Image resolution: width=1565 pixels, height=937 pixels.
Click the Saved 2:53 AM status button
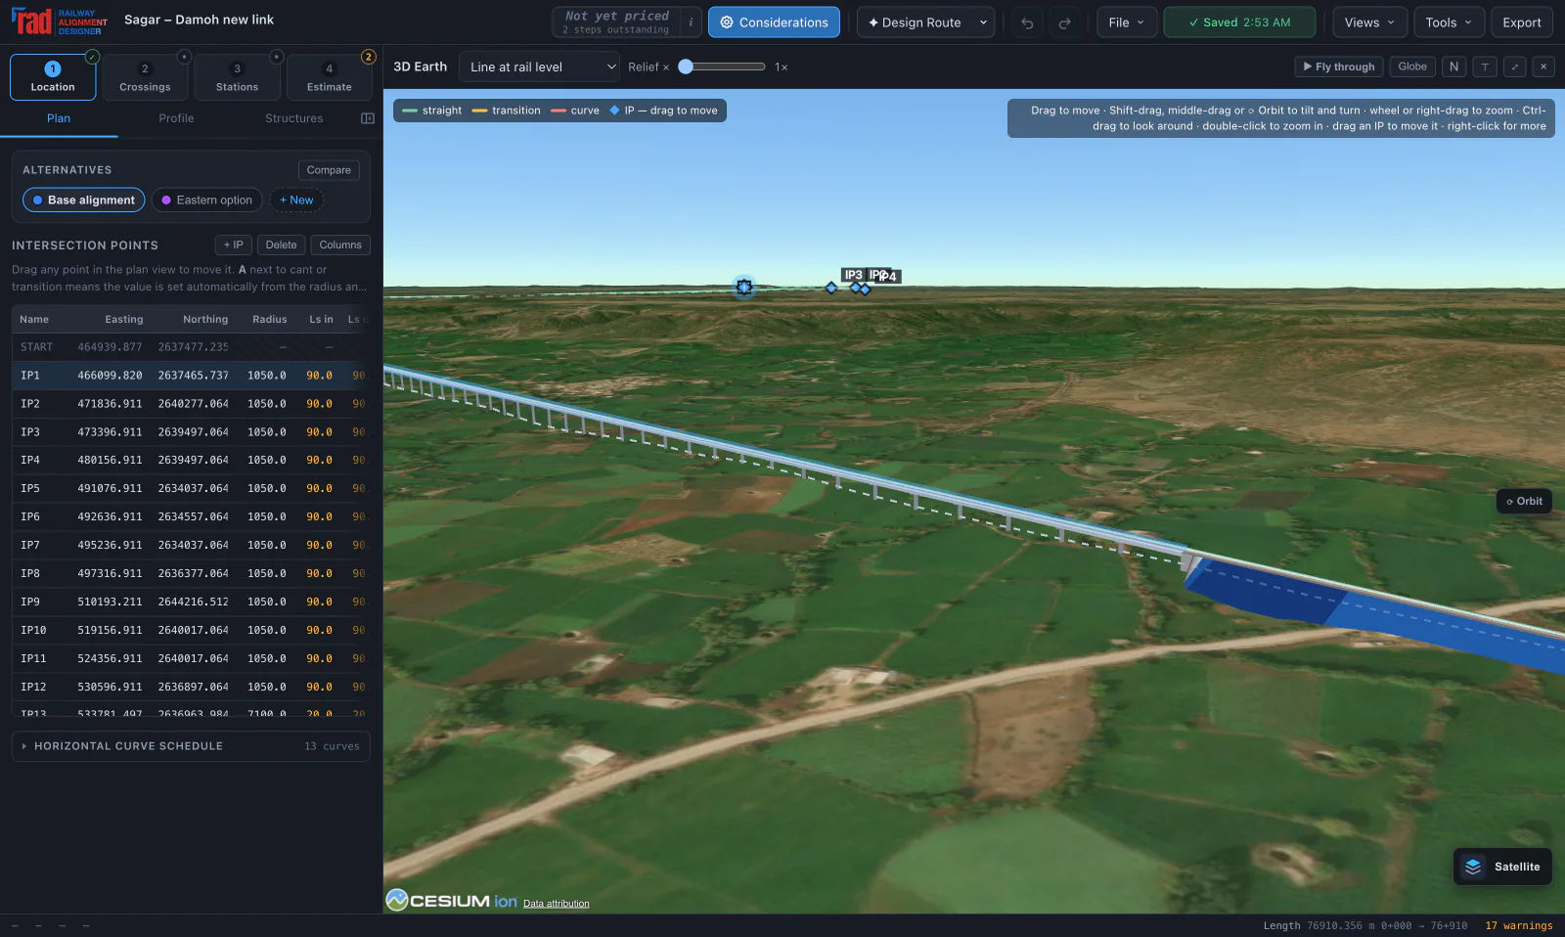tap(1239, 22)
